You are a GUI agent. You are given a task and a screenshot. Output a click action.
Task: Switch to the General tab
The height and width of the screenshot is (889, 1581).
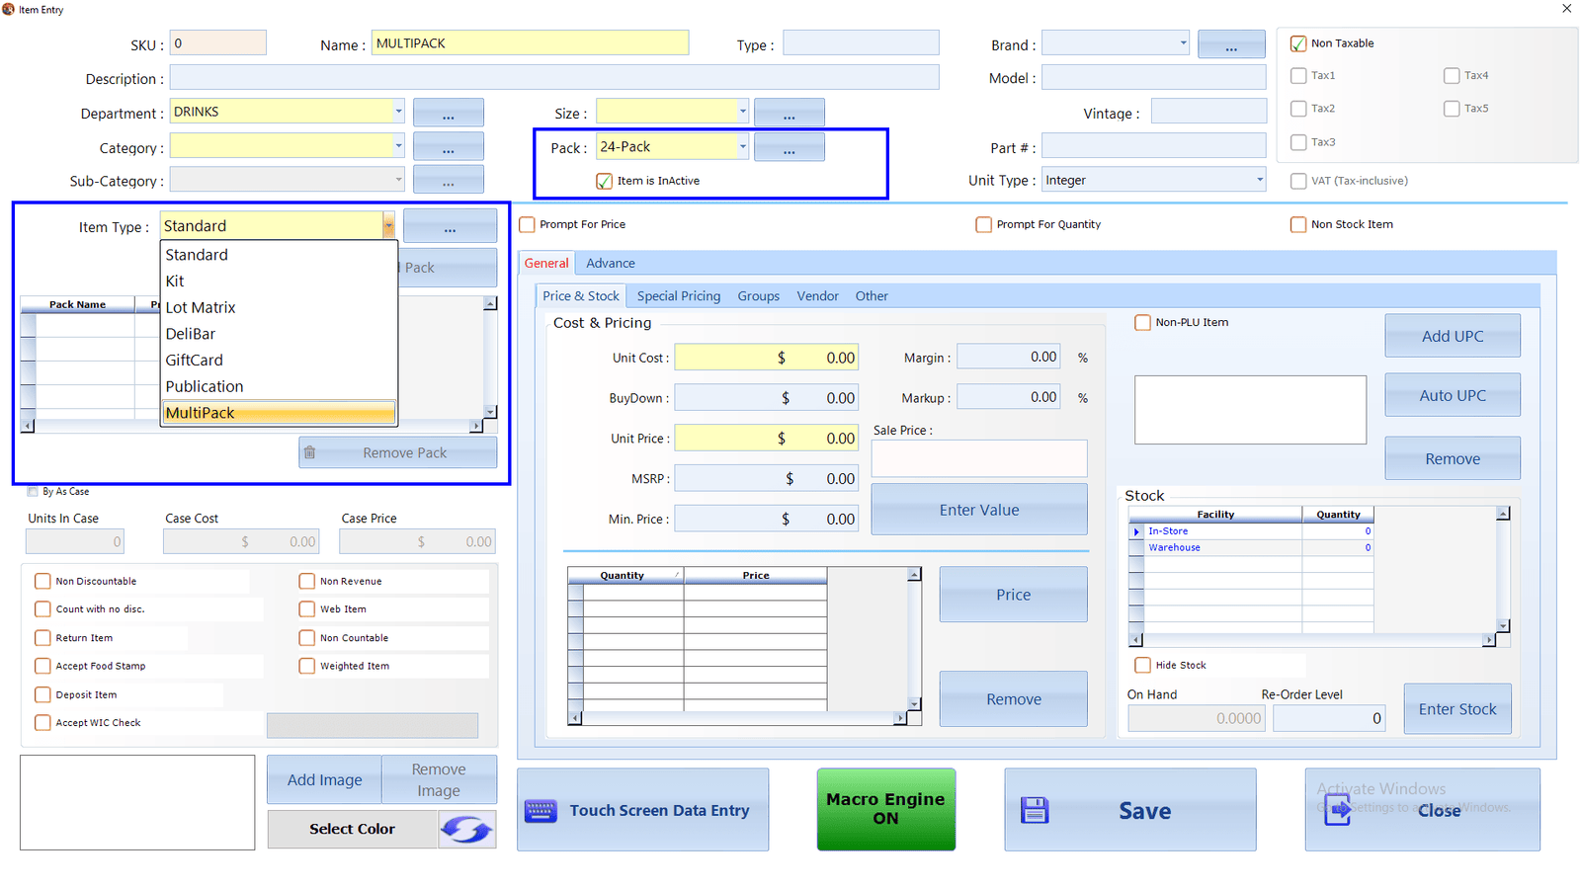tap(546, 263)
